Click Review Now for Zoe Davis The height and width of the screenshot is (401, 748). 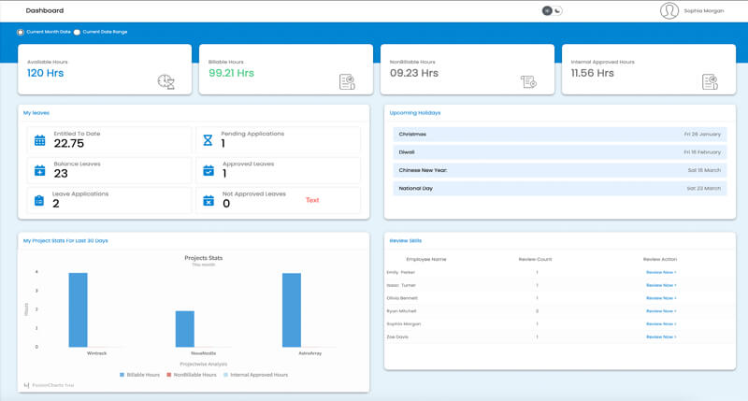pyautogui.click(x=660, y=337)
